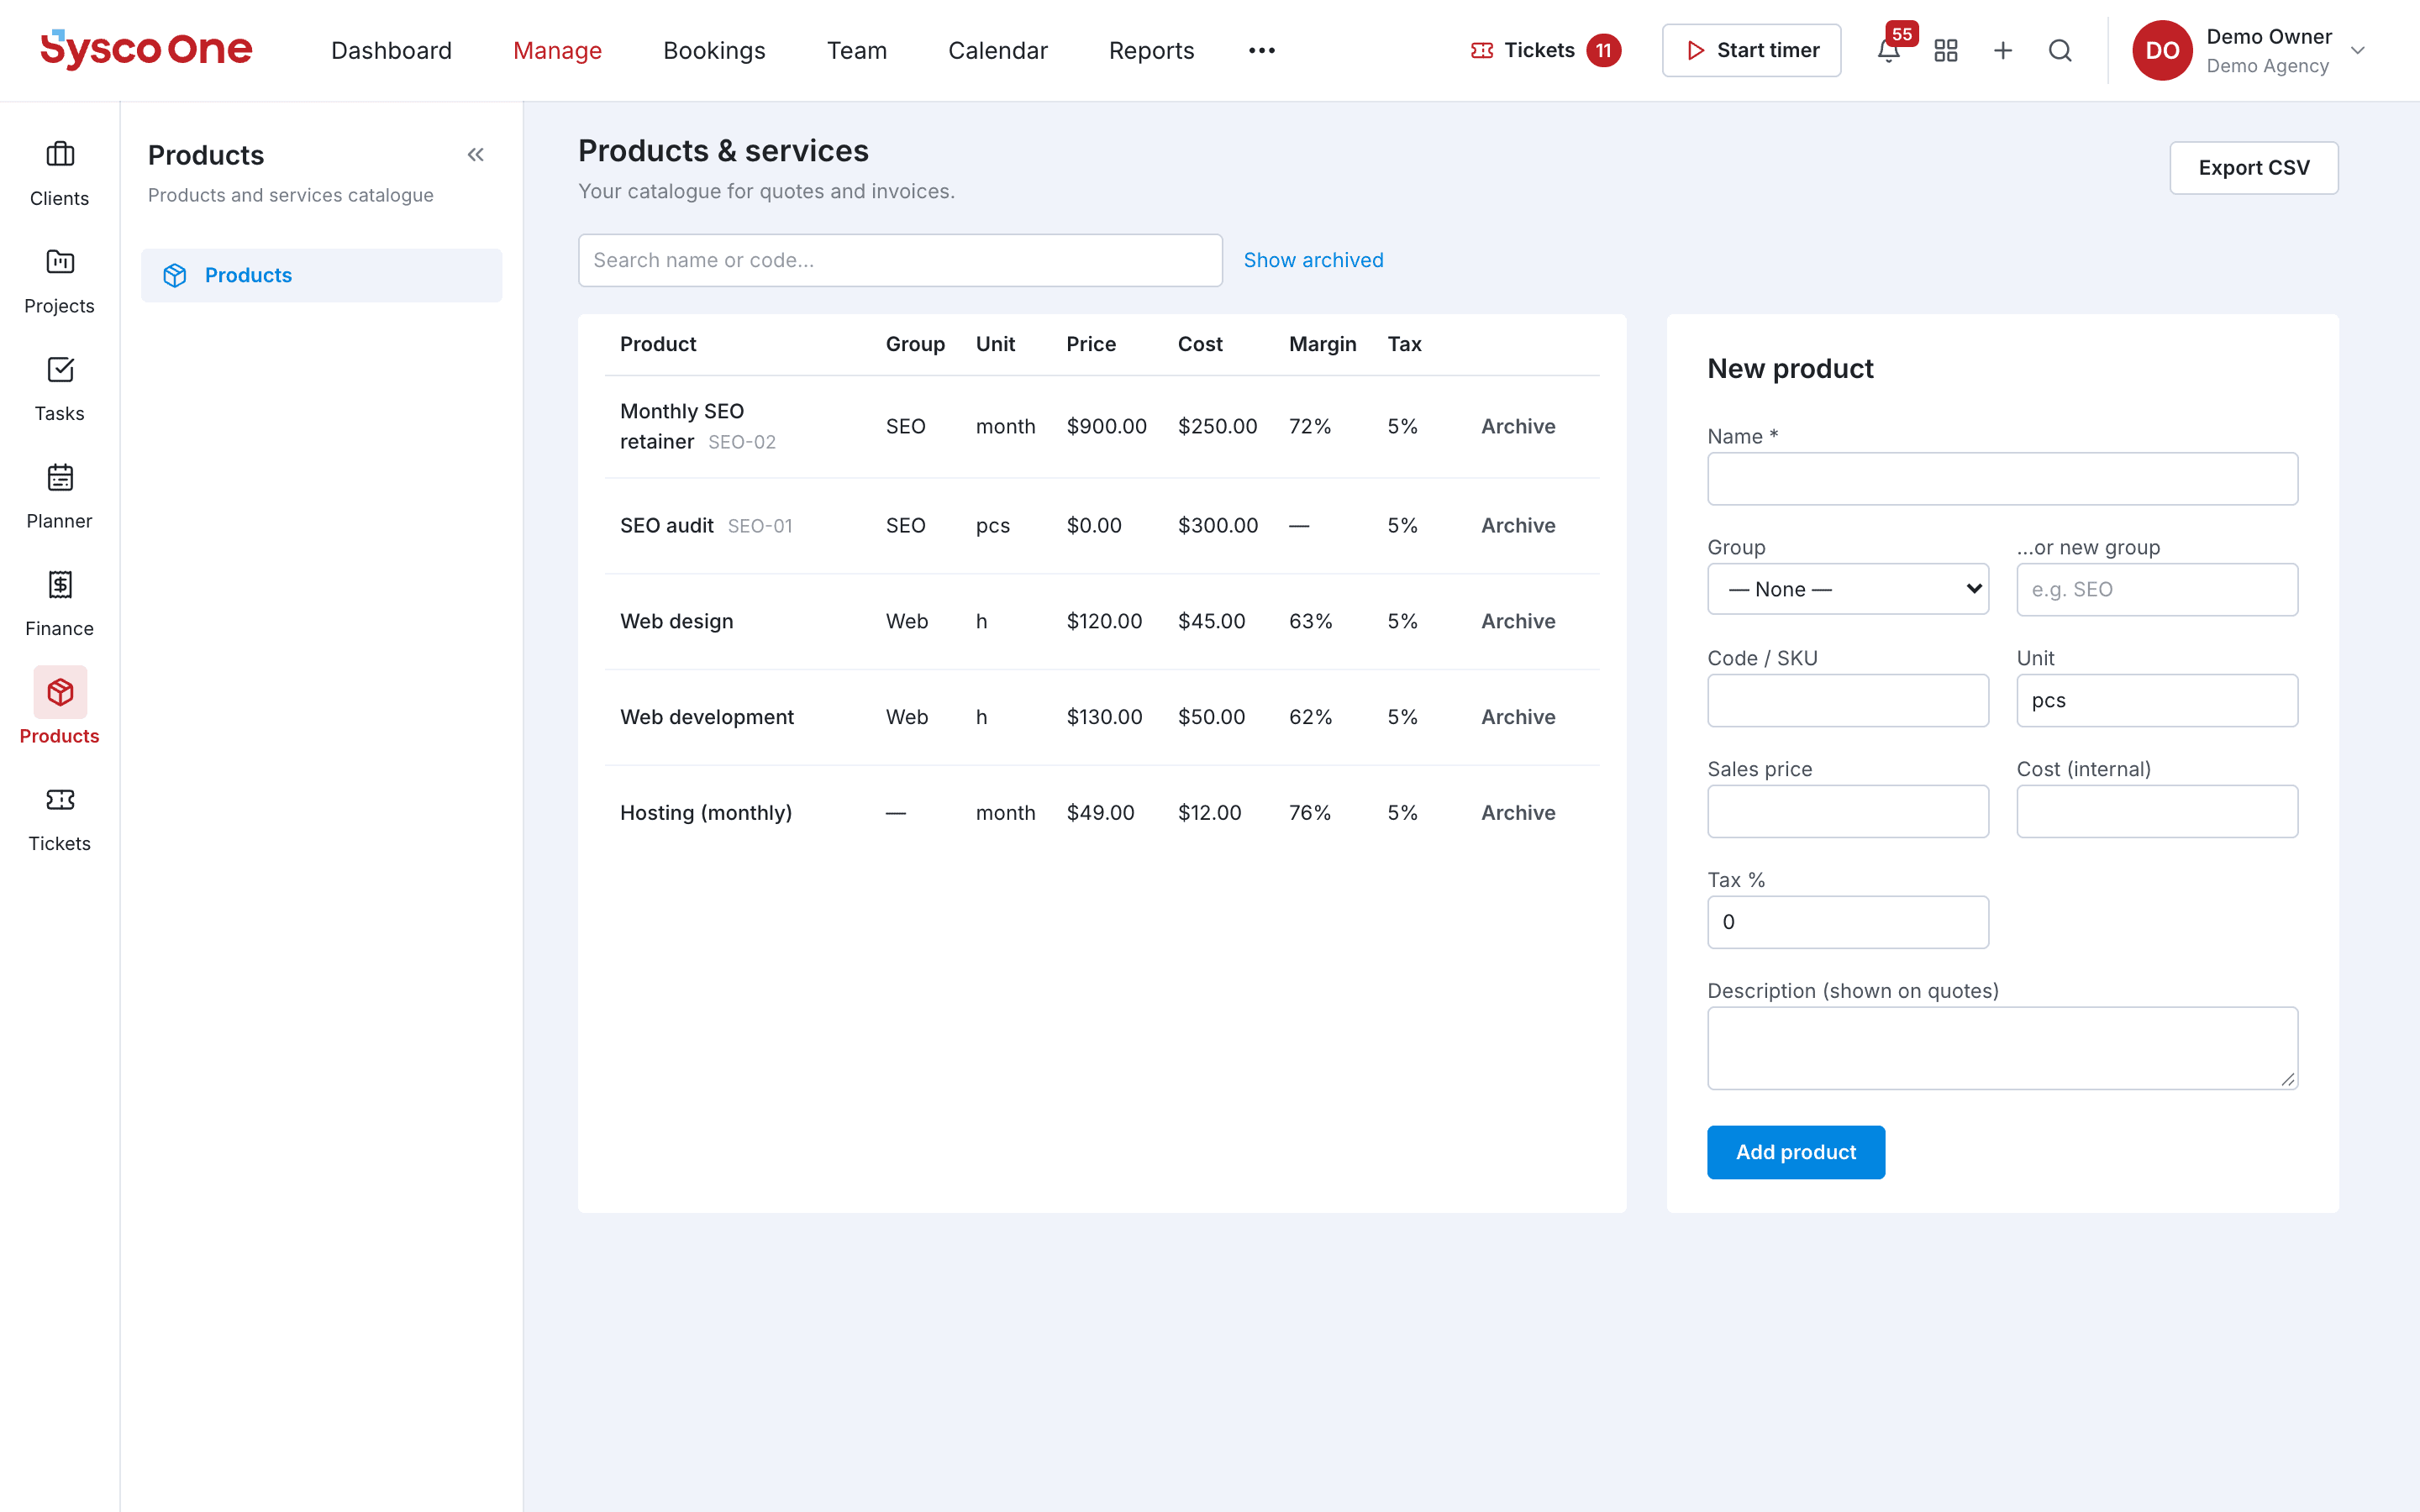The width and height of the screenshot is (2420, 1512).
Task: Archive the Web development product
Action: [x=1517, y=717]
